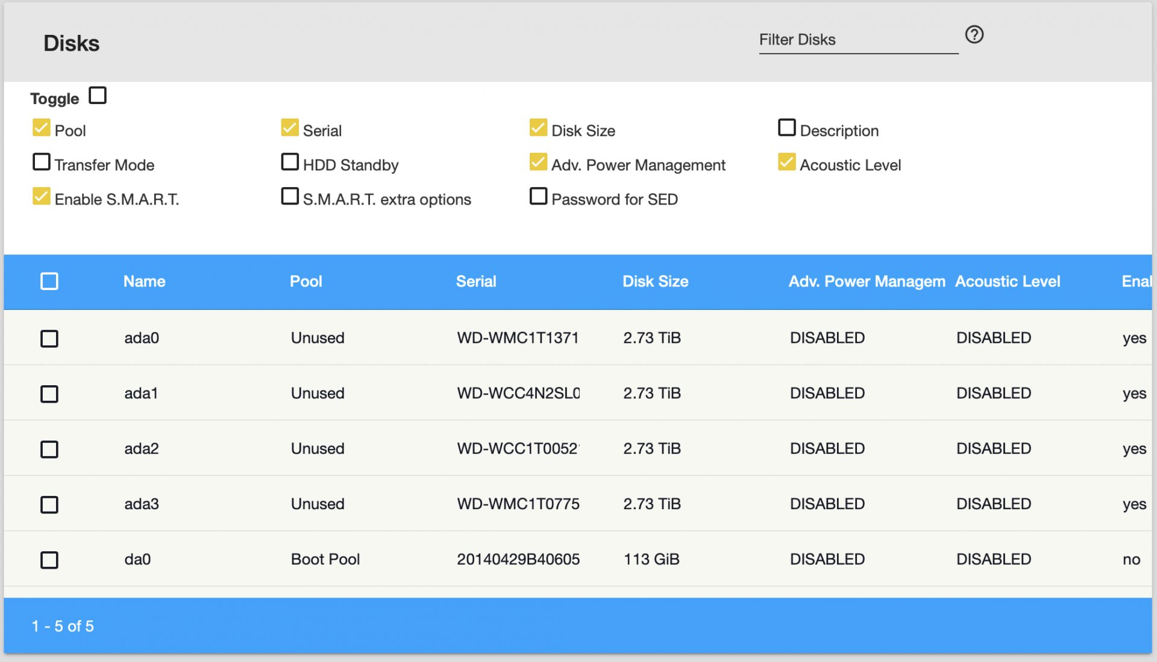Open the help icon next to Filter Disks
This screenshot has height=662, width=1157.
(x=974, y=35)
